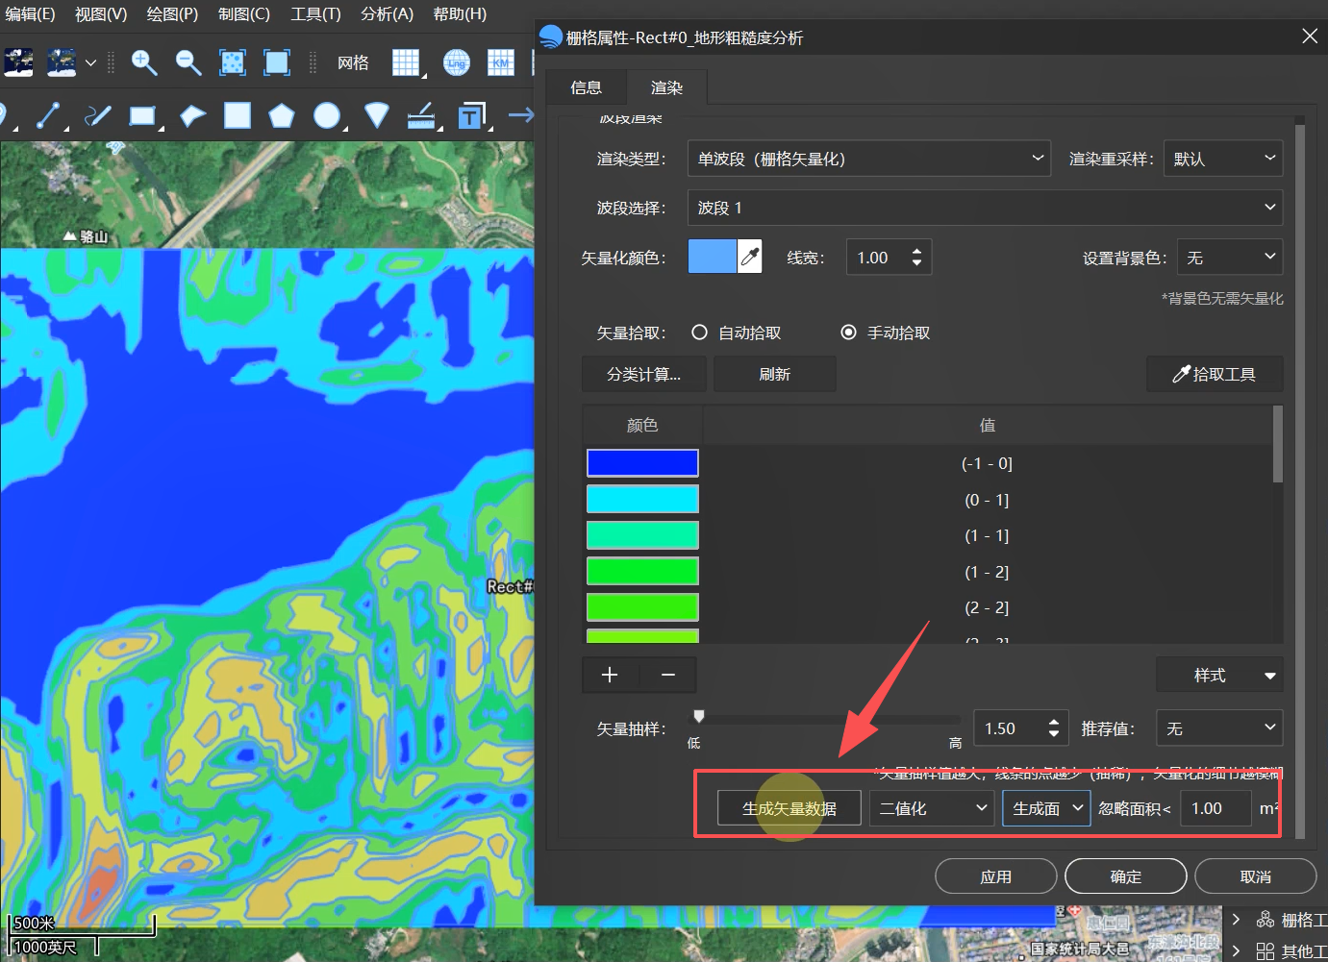Open the 二值化 dropdown
The width and height of the screenshot is (1328, 962).
pyautogui.click(x=932, y=808)
